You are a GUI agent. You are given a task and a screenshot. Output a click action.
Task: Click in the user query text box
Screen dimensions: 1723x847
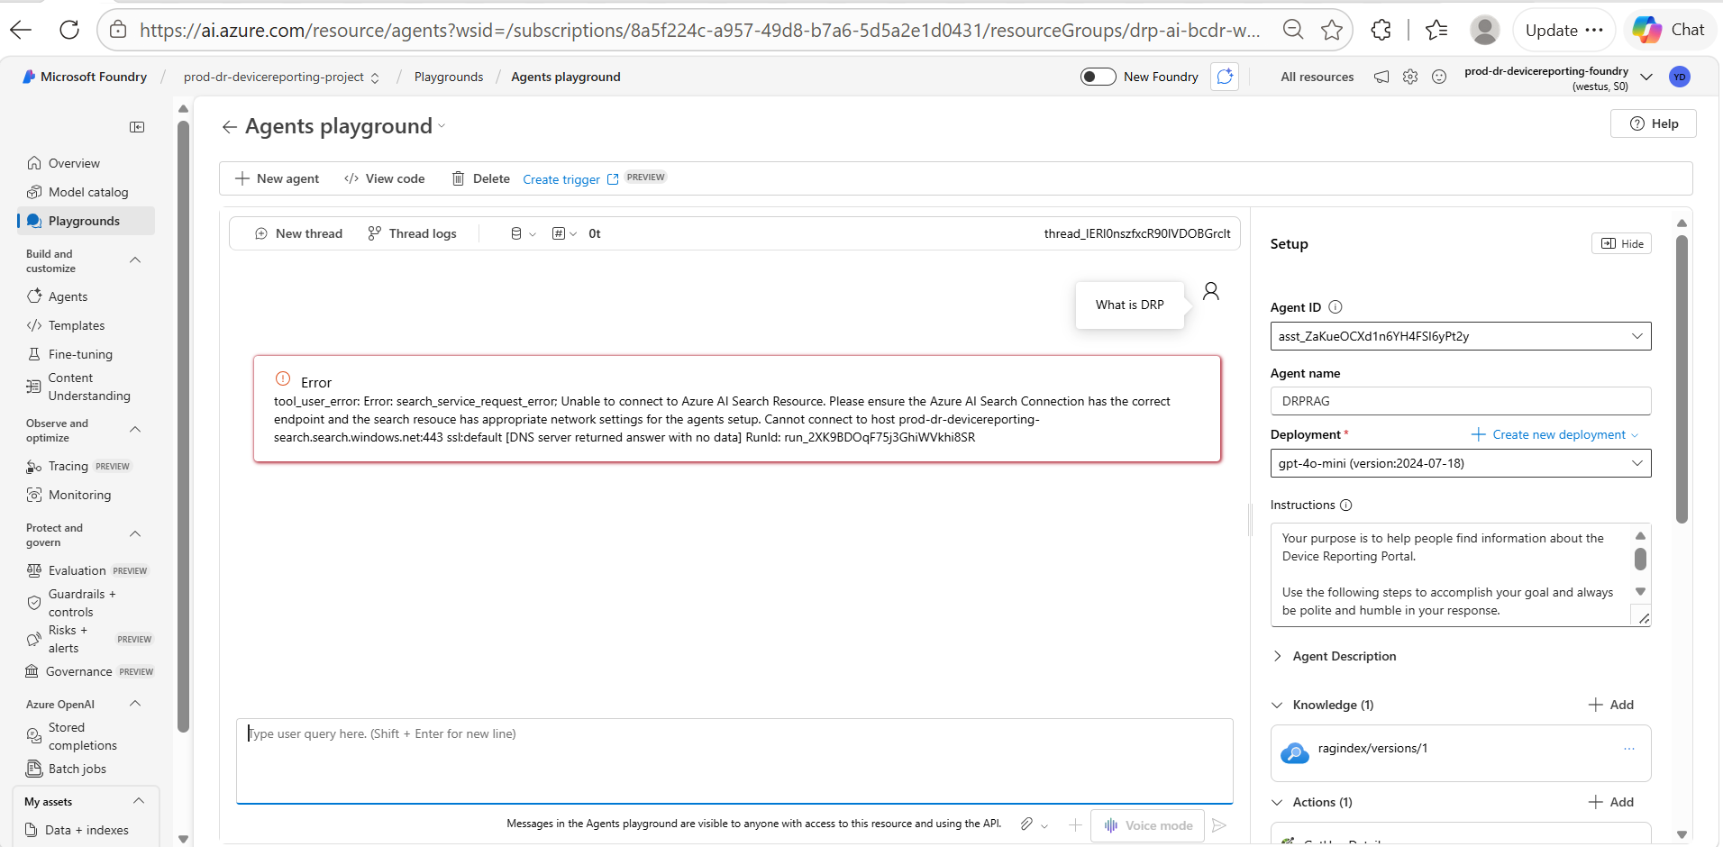[734, 760]
